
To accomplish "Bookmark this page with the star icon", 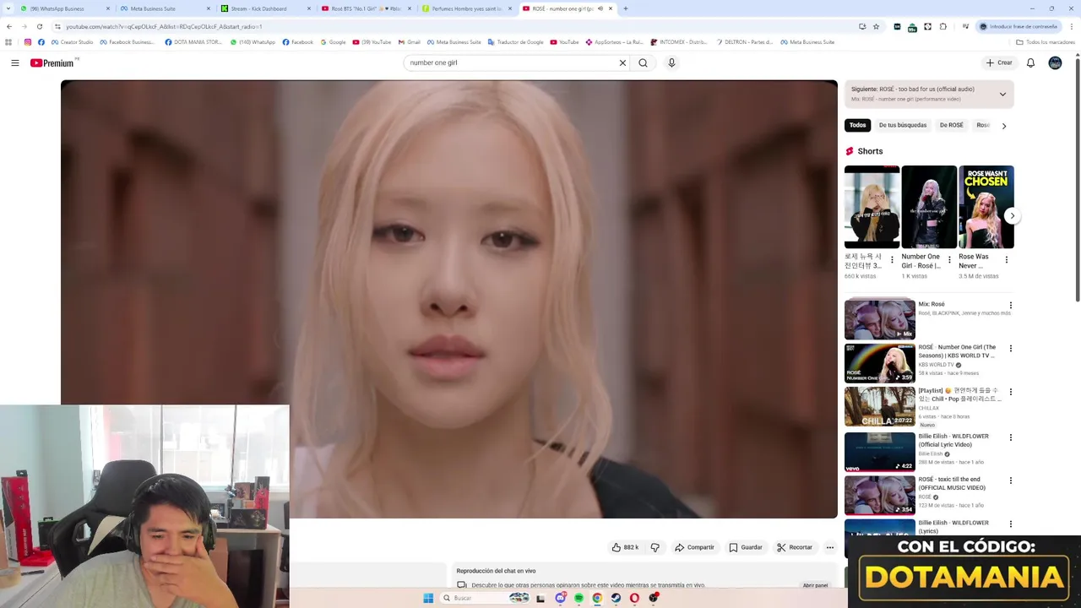I will click(x=876, y=26).
